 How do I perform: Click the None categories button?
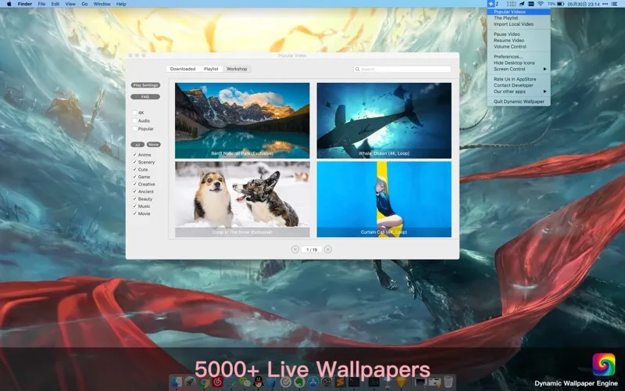coord(153,145)
